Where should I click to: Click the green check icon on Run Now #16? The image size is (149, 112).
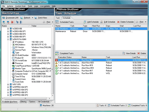(x=57, y=74)
